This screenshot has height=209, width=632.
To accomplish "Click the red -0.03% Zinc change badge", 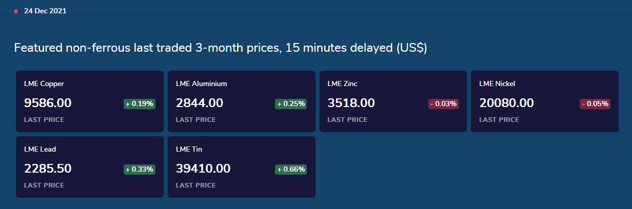I will tap(443, 103).
